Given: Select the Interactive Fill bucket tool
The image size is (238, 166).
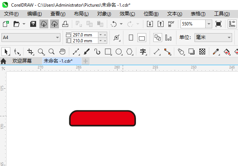Looking at the screenshot, I should point(227,52).
